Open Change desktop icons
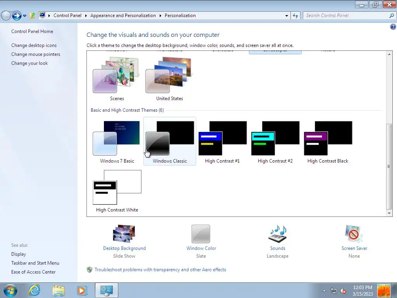The image size is (397, 298). pos(34,45)
